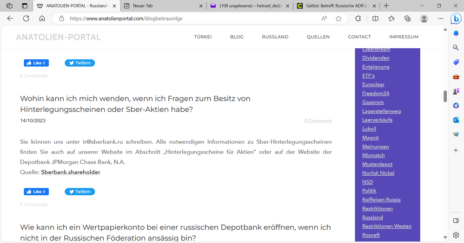Open the Favorites list
The height and width of the screenshot is (243, 464).
[391, 18]
